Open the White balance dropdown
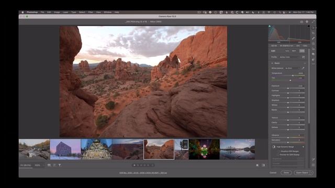Viewport: 335px width, 188px height. pos(292,68)
